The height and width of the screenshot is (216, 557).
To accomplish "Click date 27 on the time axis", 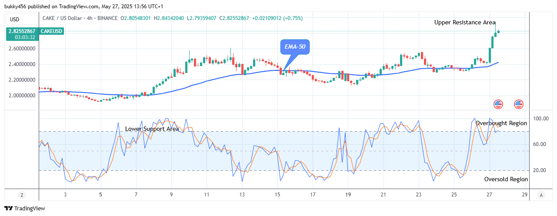I will pyautogui.click(x=490, y=195).
